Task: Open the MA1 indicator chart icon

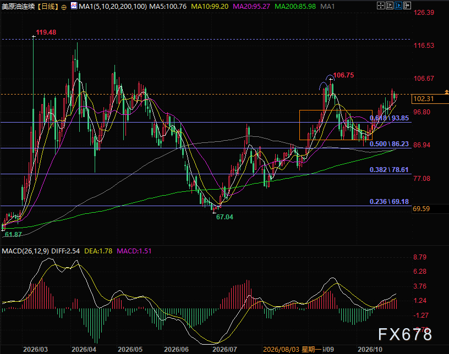Action: (x=74, y=5)
